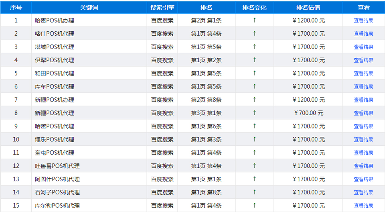Open 查看结果 link for 塔城POS机代理

[363, 47]
